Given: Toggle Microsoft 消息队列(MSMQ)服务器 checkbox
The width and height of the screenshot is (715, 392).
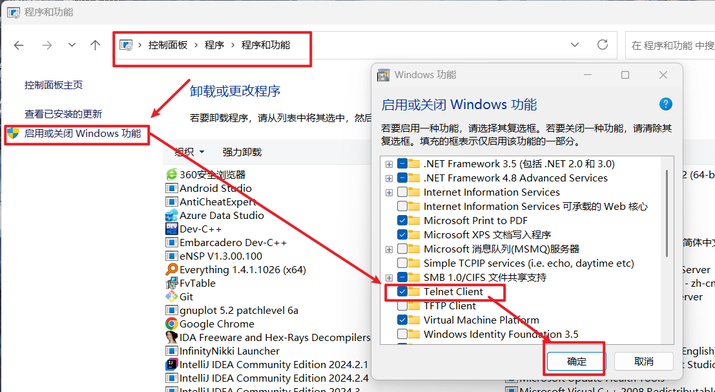Looking at the screenshot, I should pyautogui.click(x=402, y=249).
